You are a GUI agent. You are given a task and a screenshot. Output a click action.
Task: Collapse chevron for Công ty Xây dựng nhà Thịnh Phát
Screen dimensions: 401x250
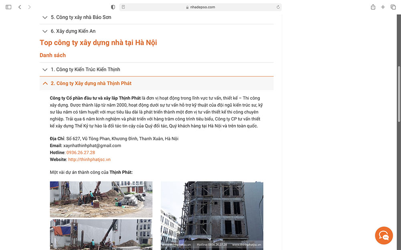(x=45, y=83)
